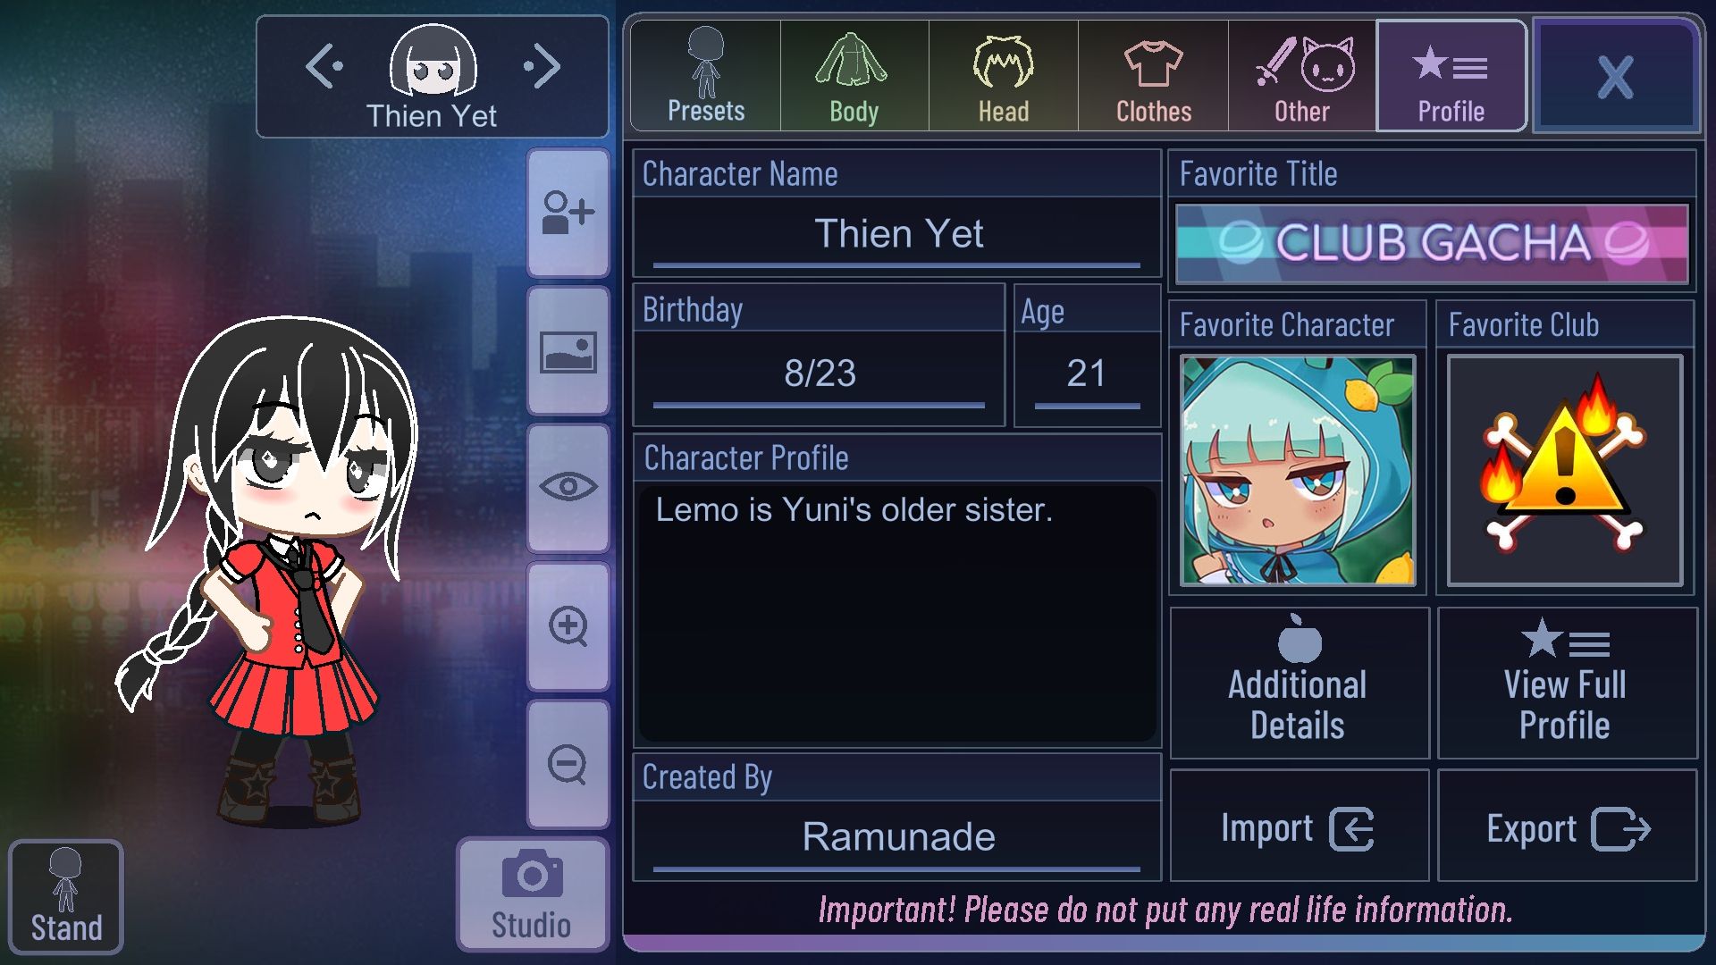Viewport: 1716px width, 965px height.
Task: Edit the Character Name field
Action: [897, 234]
